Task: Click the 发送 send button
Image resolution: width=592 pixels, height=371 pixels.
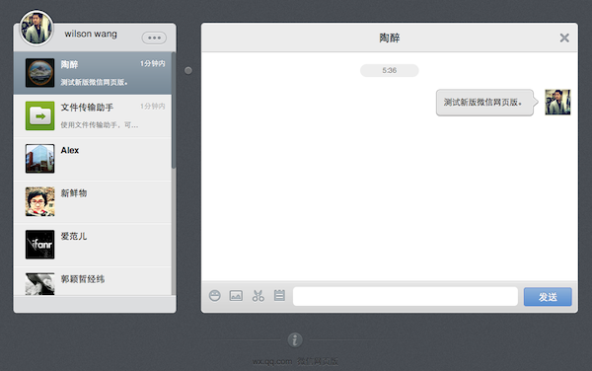Action: tap(548, 297)
